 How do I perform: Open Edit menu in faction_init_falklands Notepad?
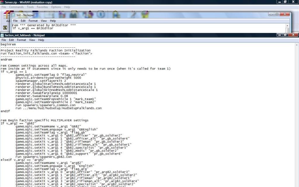click(x=11, y=40)
